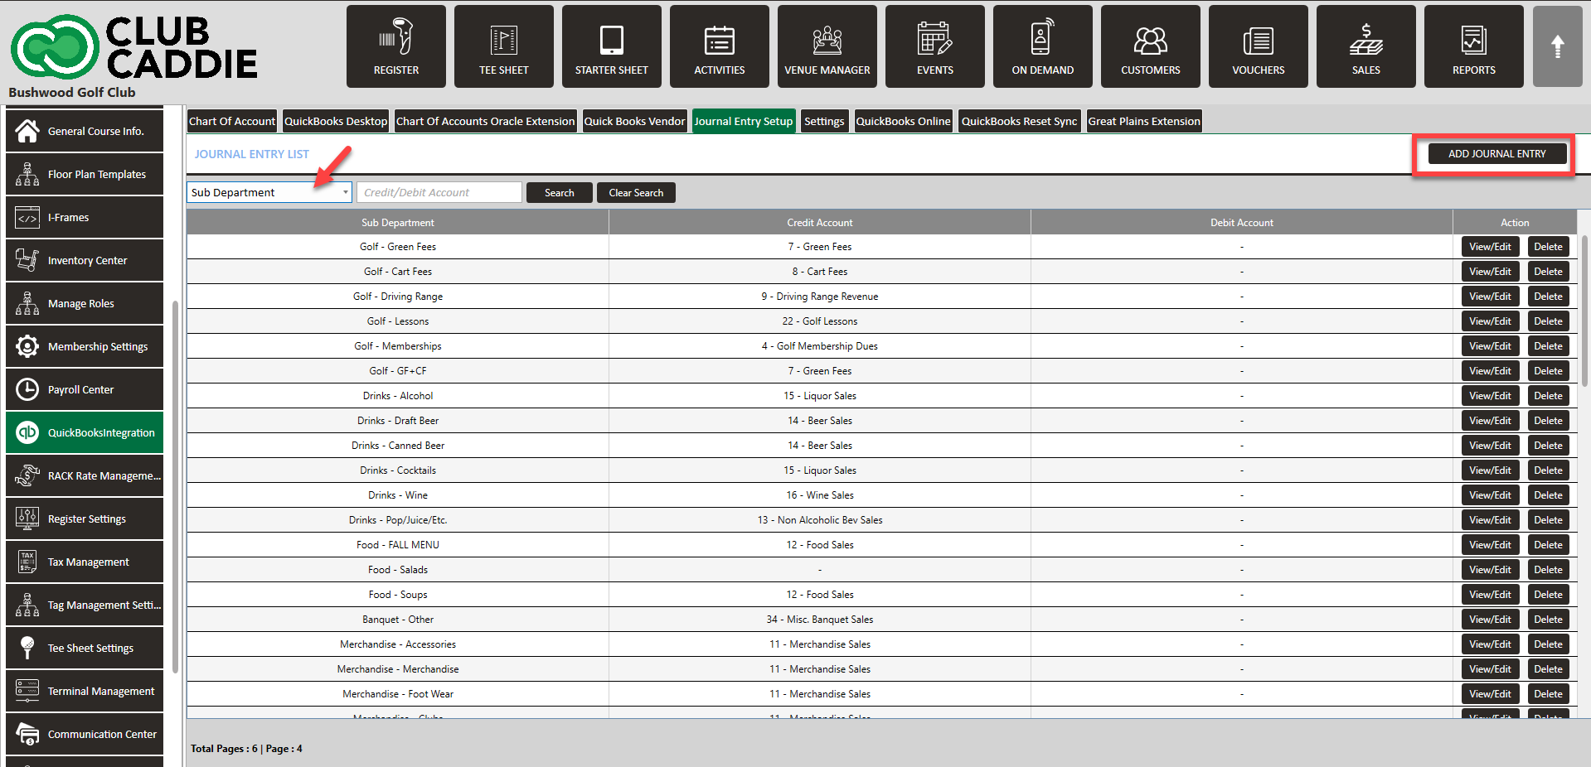Open the Great Plains Extension tab
The width and height of the screenshot is (1591, 767).
1143,121
